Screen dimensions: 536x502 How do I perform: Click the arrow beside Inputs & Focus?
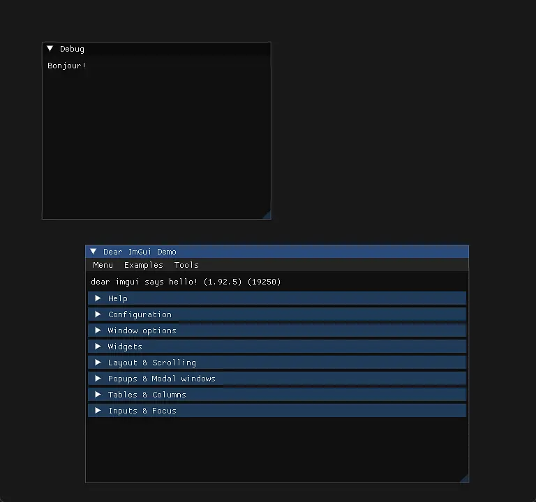point(98,411)
